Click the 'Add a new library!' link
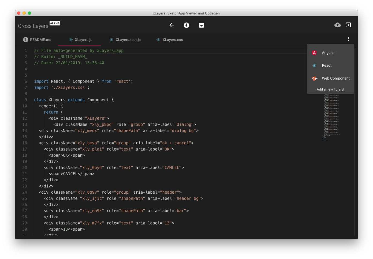373x259 pixels. [x=330, y=89]
